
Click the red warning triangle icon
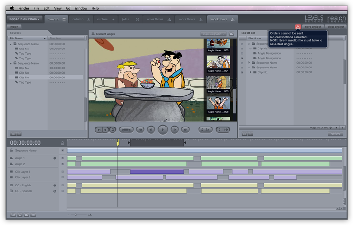tap(298, 27)
